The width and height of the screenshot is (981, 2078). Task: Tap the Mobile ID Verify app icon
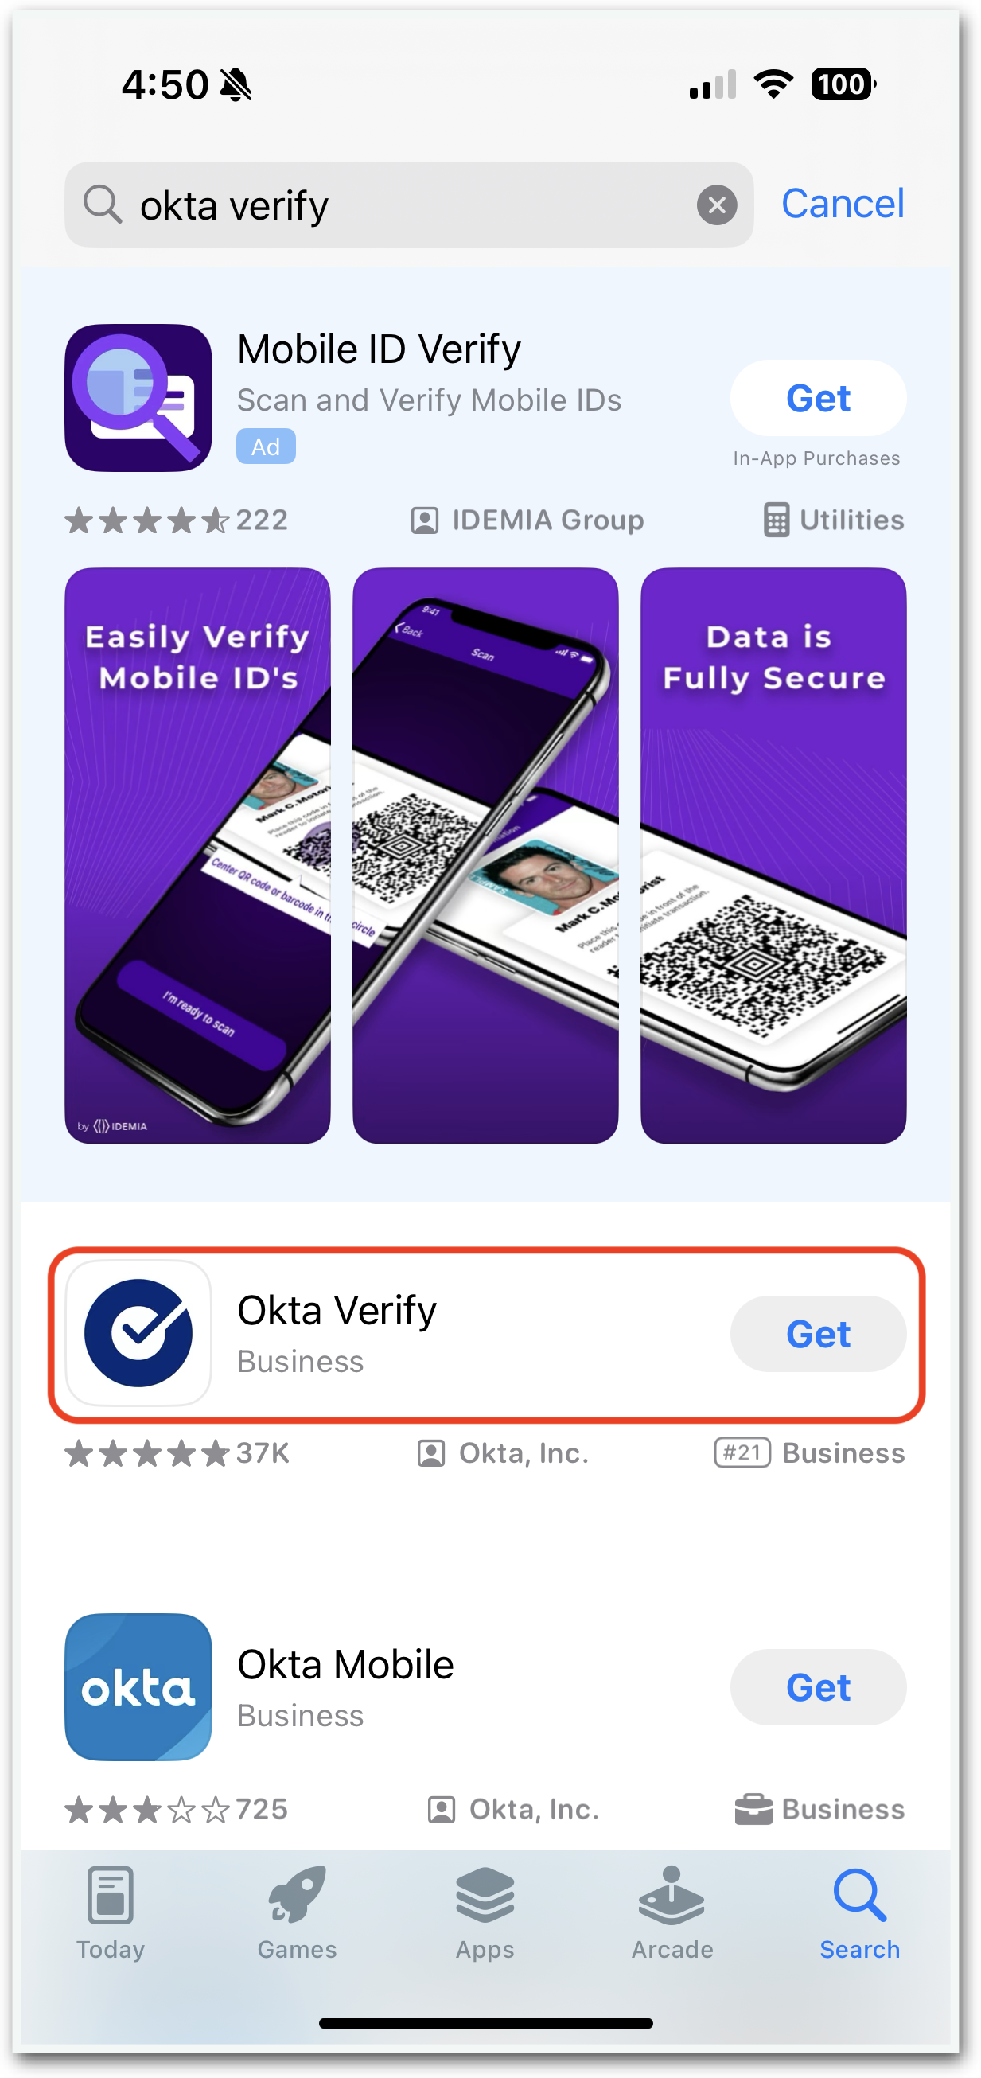click(138, 398)
